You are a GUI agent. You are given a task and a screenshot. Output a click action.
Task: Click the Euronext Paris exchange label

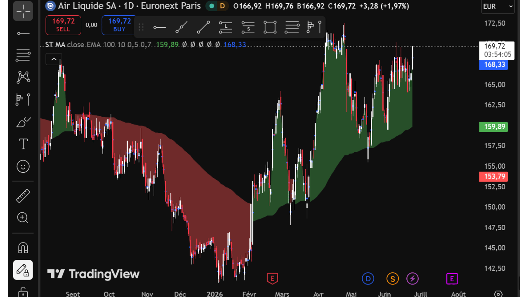(171, 6)
